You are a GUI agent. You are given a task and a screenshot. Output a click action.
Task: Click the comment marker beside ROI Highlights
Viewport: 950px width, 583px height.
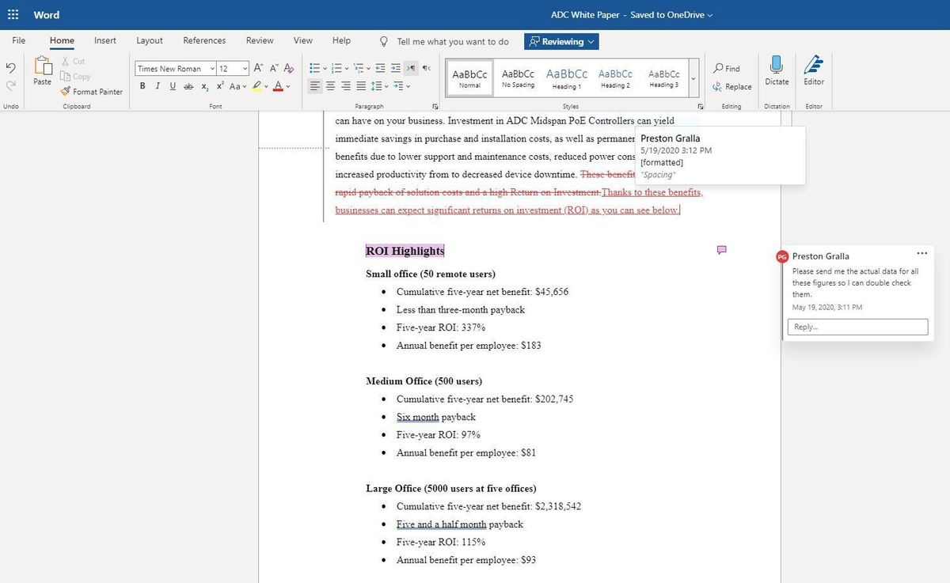tap(721, 250)
